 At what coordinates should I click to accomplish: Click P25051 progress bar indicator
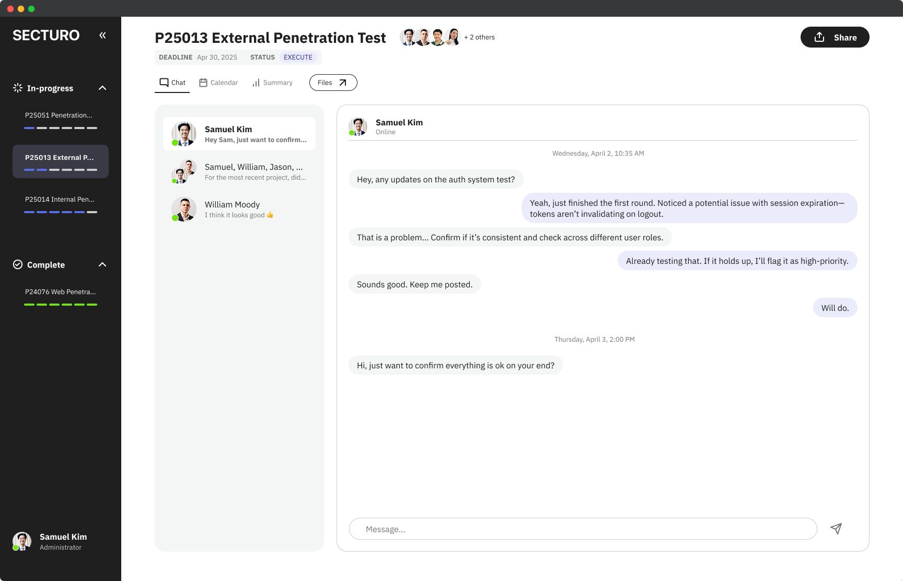click(x=61, y=128)
